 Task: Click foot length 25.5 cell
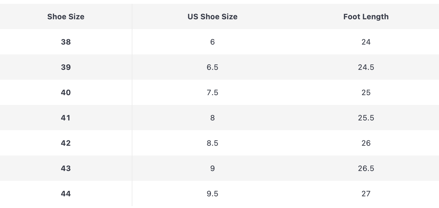click(x=366, y=118)
